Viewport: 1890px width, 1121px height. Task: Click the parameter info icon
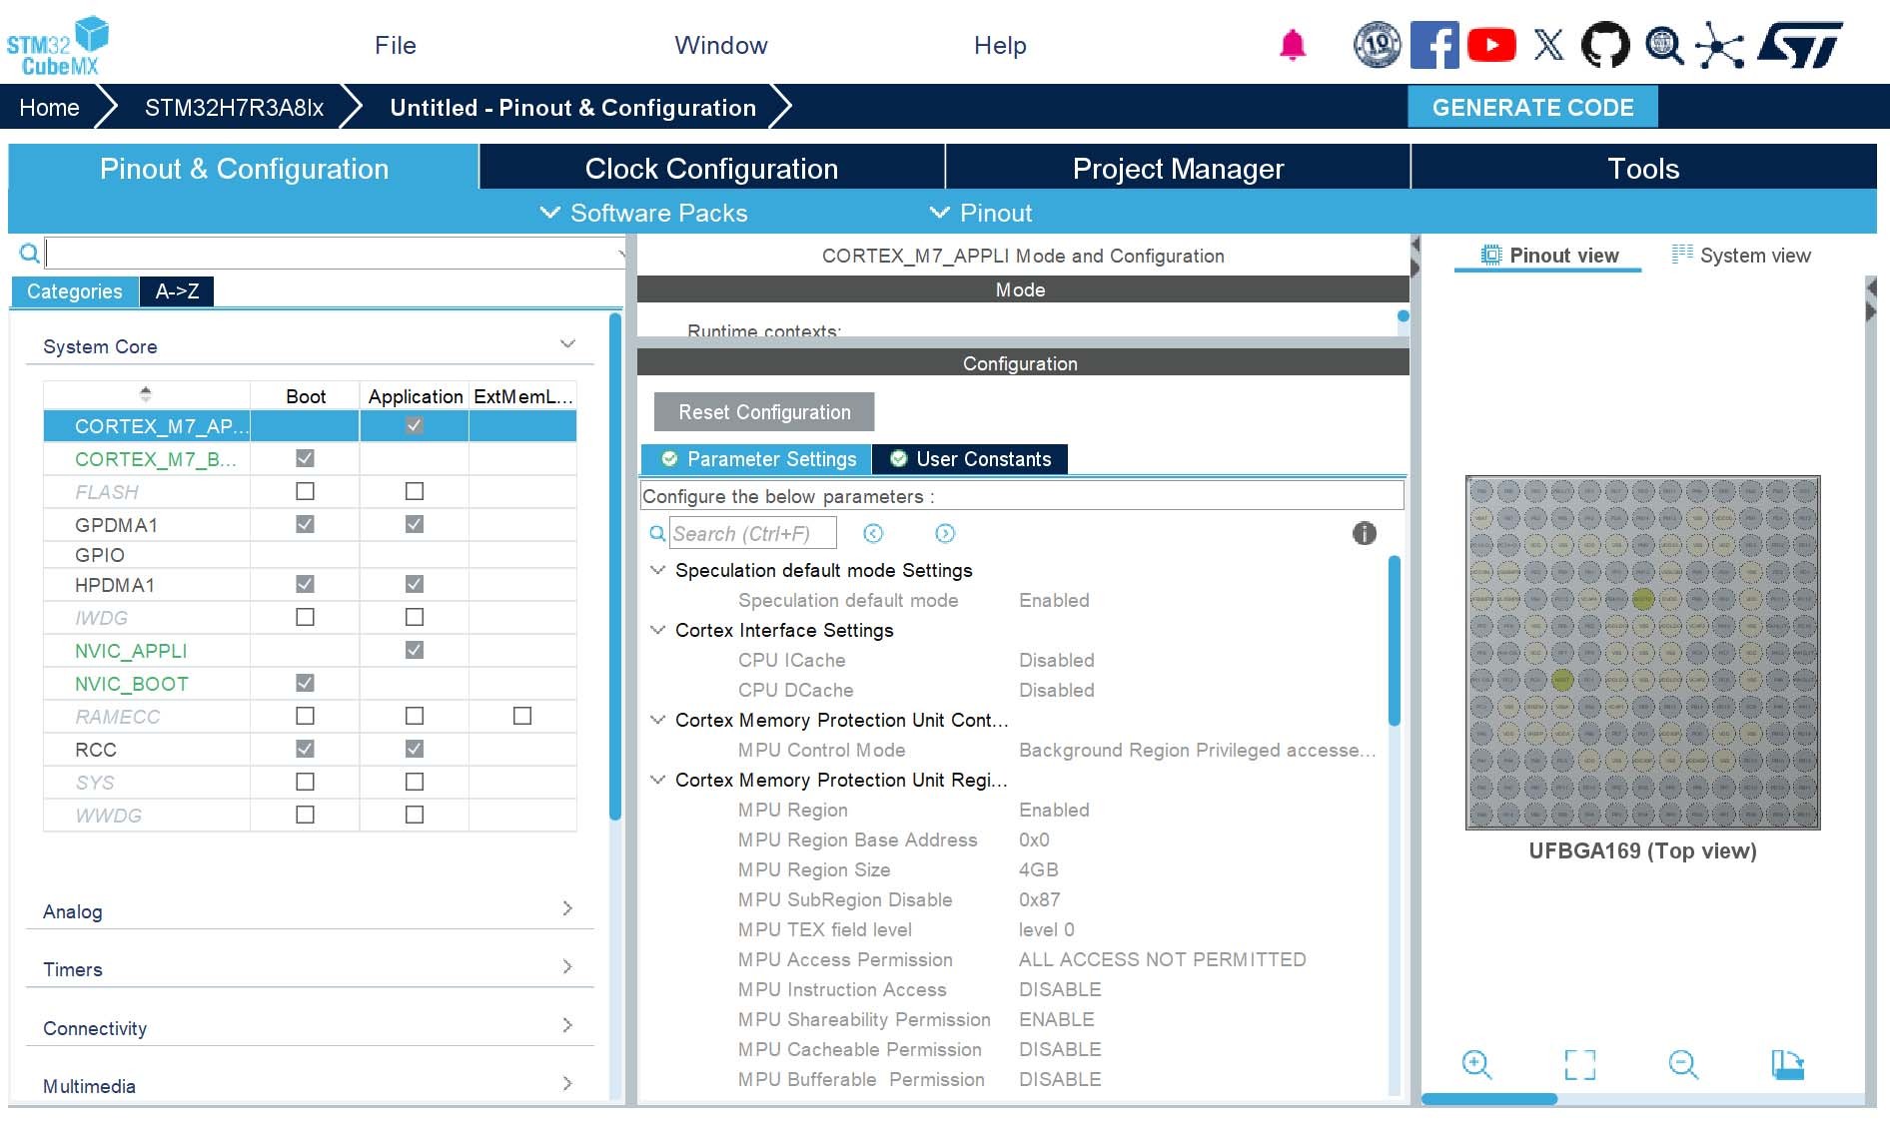point(1365,533)
